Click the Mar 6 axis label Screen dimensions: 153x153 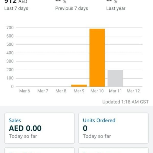pos(25,91)
